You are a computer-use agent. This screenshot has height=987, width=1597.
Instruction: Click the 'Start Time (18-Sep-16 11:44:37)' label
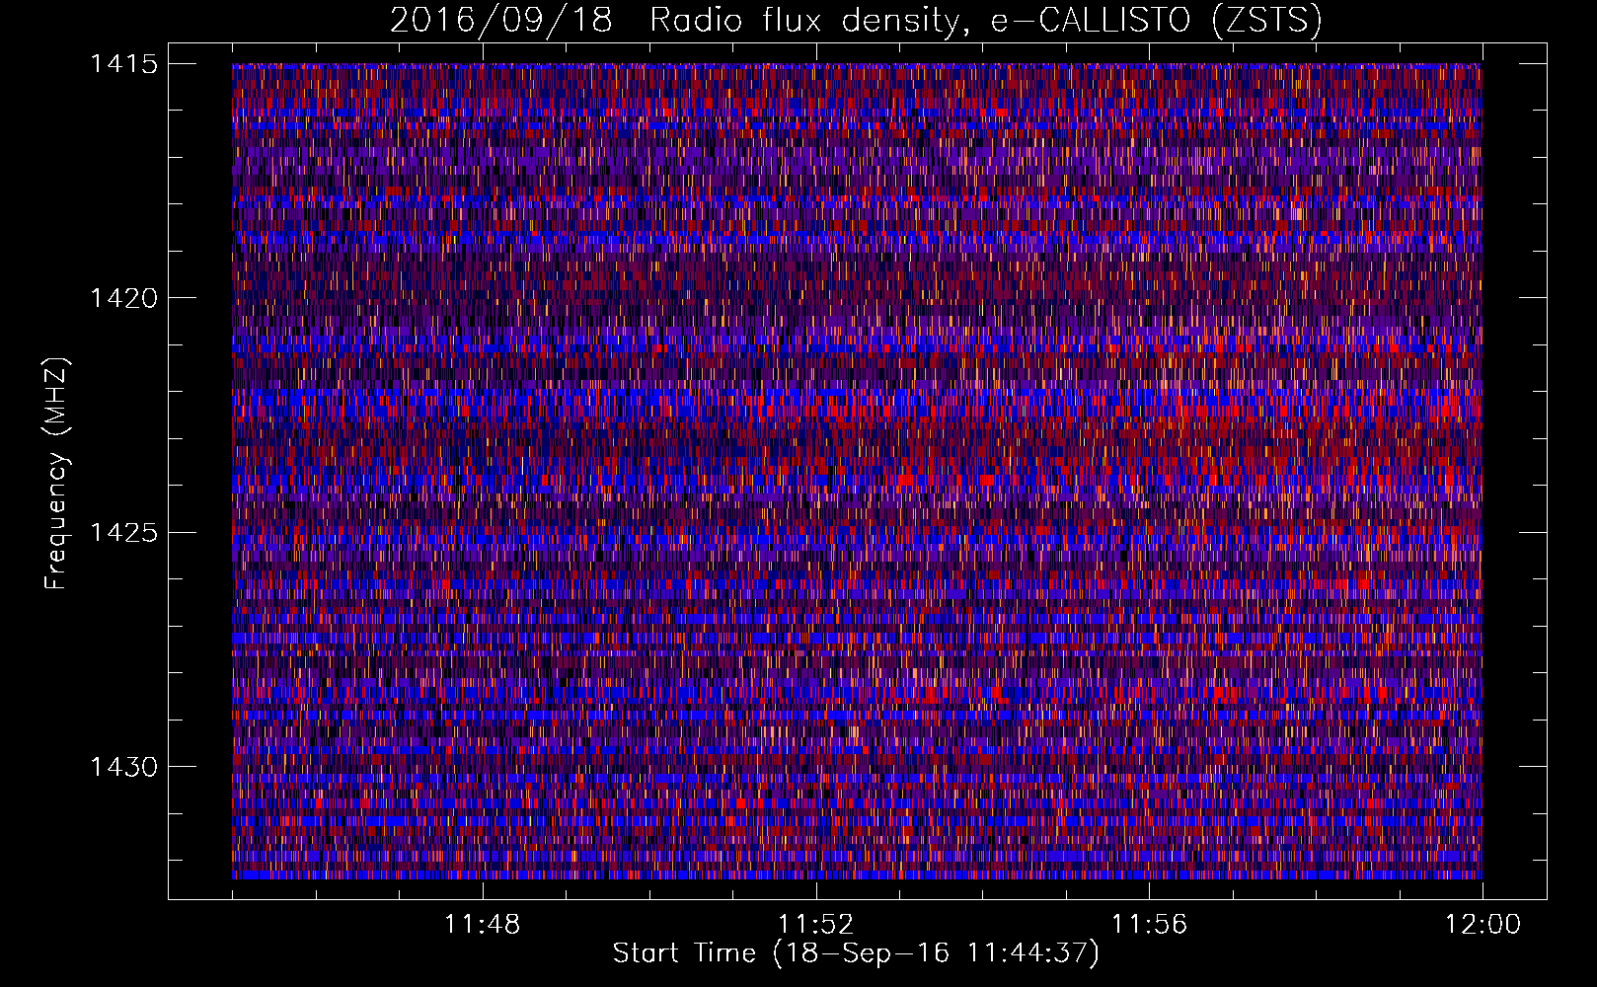tap(856, 953)
